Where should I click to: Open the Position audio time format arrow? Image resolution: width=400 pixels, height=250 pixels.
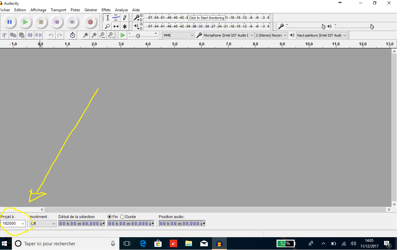tap(204, 224)
